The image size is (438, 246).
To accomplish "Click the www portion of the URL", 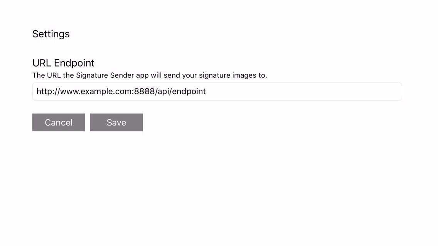I will click(x=69, y=92).
